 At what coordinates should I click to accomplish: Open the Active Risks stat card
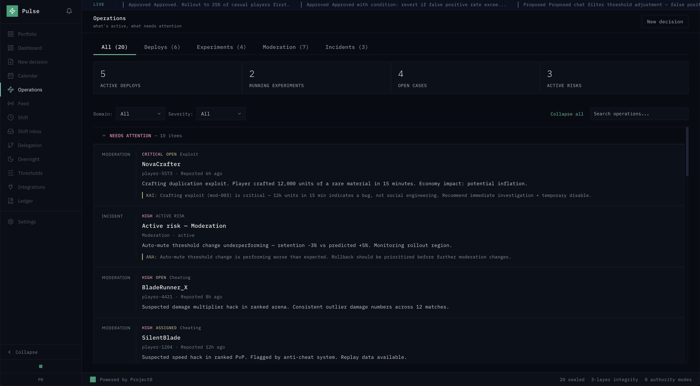pyautogui.click(x=614, y=78)
